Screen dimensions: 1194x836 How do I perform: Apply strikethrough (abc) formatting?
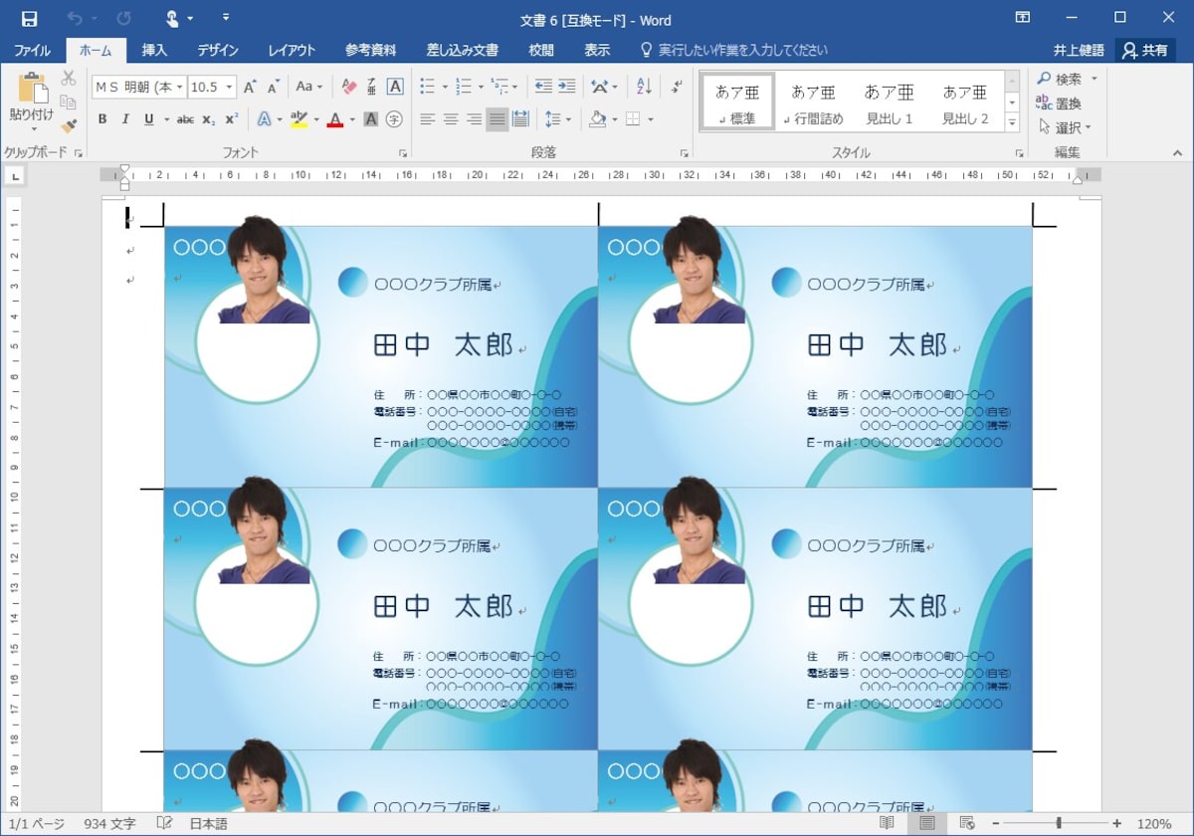pos(185,119)
